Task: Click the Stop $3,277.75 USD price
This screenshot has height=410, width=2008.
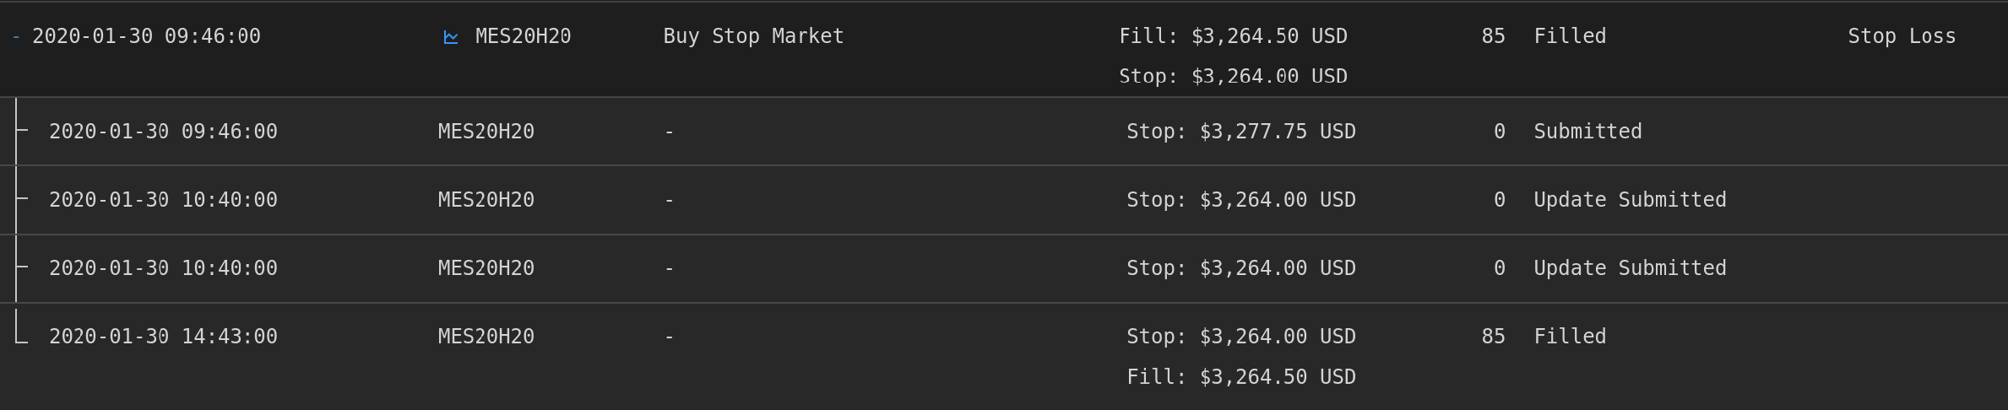Action: tap(1240, 132)
